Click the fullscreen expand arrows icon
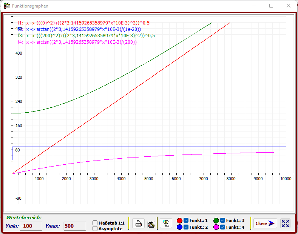298x234 pixels. [286, 223]
